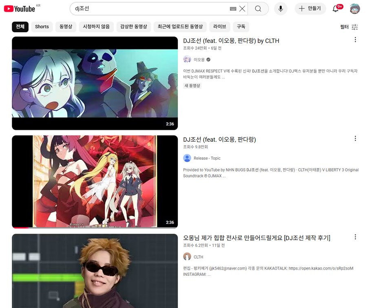Click the verified badge beside 이오몽
This screenshot has height=308, width=367.
click(x=208, y=60)
